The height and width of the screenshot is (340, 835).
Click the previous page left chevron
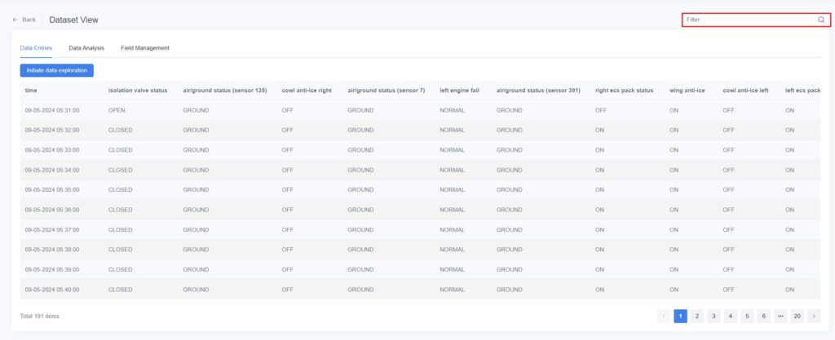click(x=664, y=316)
